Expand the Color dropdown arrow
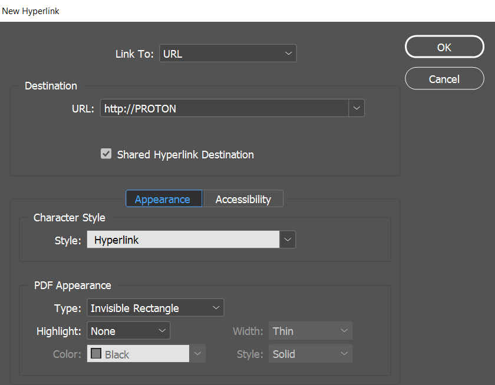This screenshot has height=385, width=495. (197, 354)
